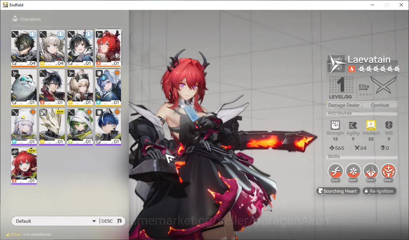Open the locked Re-Ignition talent

380,191
